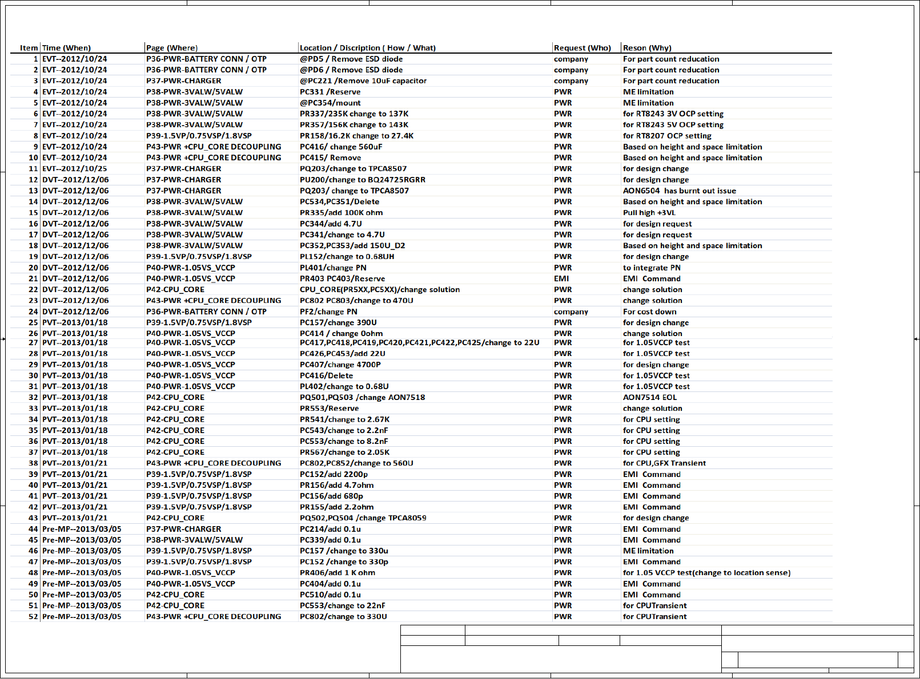Click the 'PR335/add 100K ohm' cell
Screen dimensions: 920x679
tap(342, 212)
